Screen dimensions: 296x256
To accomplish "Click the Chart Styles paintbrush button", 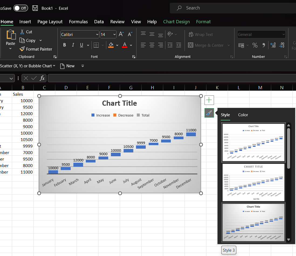I will click(209, 113).
